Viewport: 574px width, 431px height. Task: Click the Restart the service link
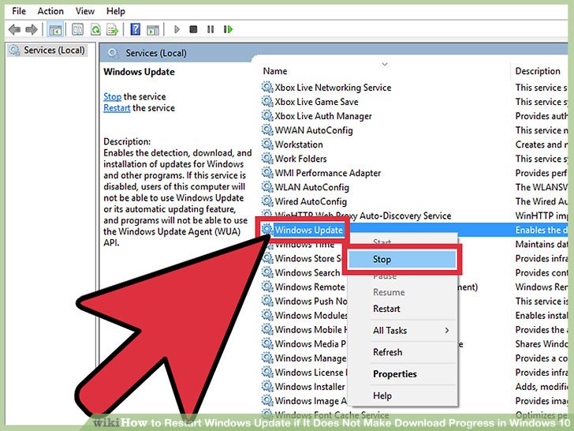[x=117, y=108]
